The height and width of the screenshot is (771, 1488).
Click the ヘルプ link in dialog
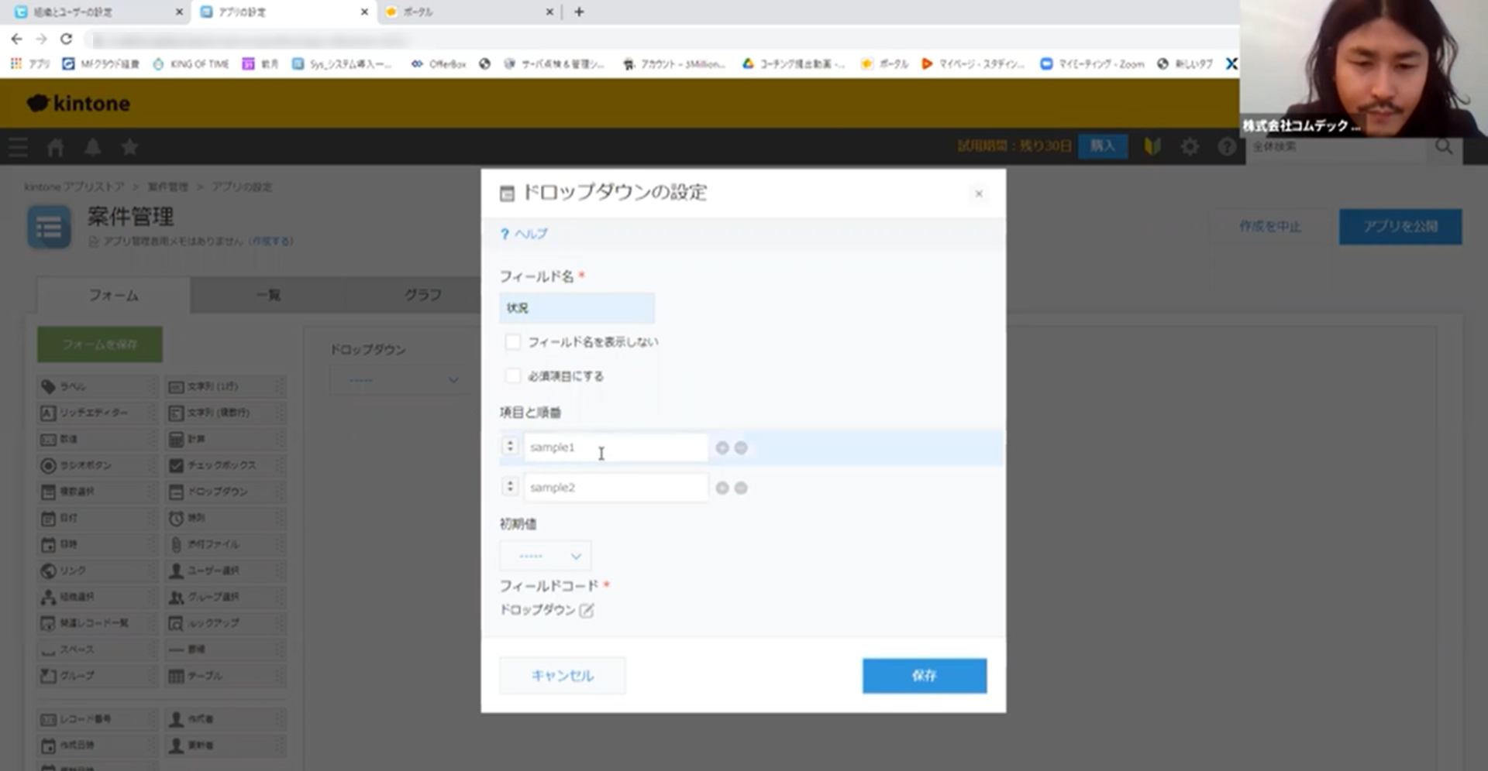(x=524, y=234)
